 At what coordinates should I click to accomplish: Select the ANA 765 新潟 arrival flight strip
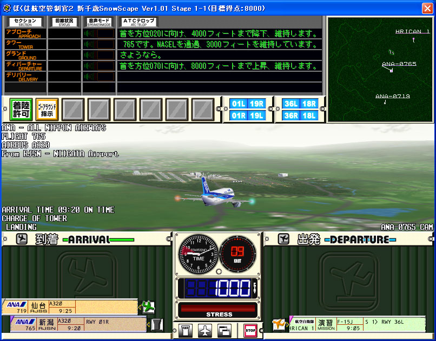click(78, 324)
